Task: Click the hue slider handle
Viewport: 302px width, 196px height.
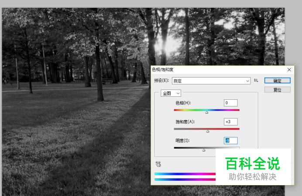Action: tap(207, 112)
